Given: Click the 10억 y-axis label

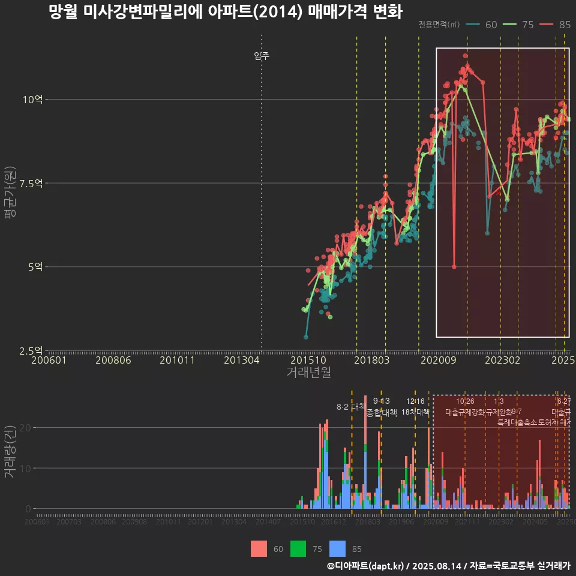Looking at the screenshot, I should (32, 100).
